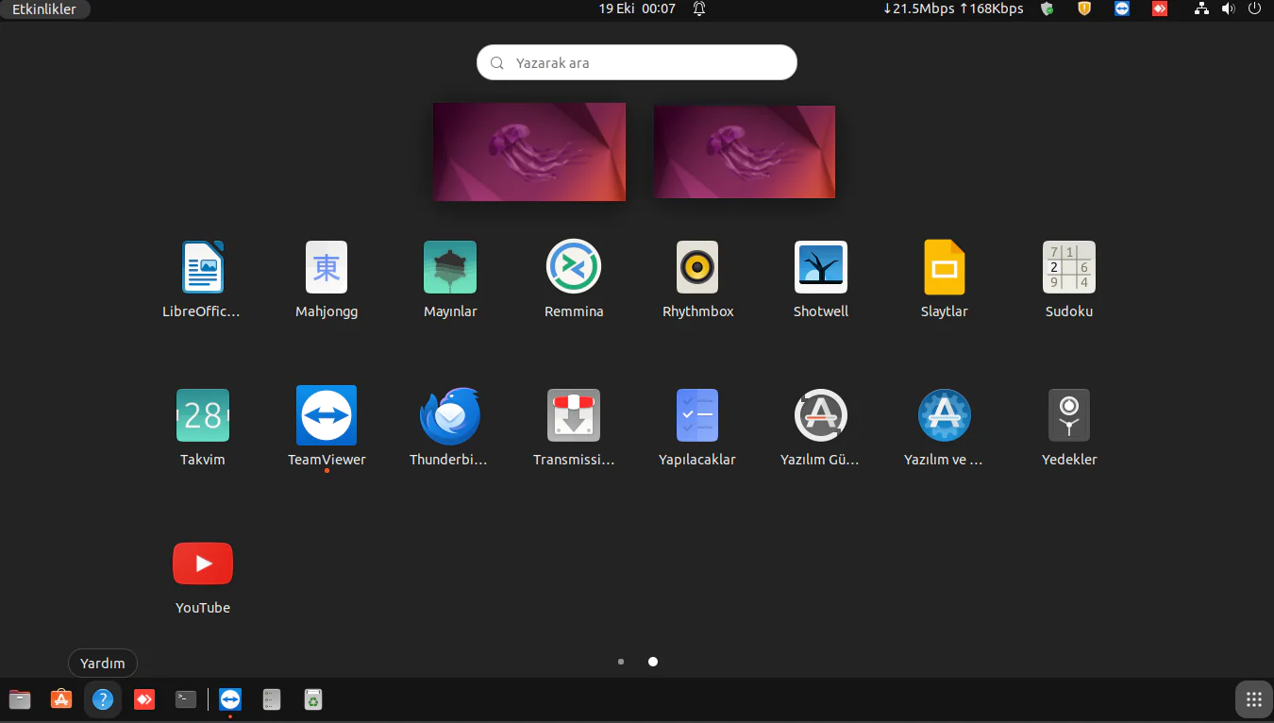This screenshot has height=723, width=1274.
Task: Launch YouTube from the app grid
Action: pyautogui.click(x=202, y=563)
